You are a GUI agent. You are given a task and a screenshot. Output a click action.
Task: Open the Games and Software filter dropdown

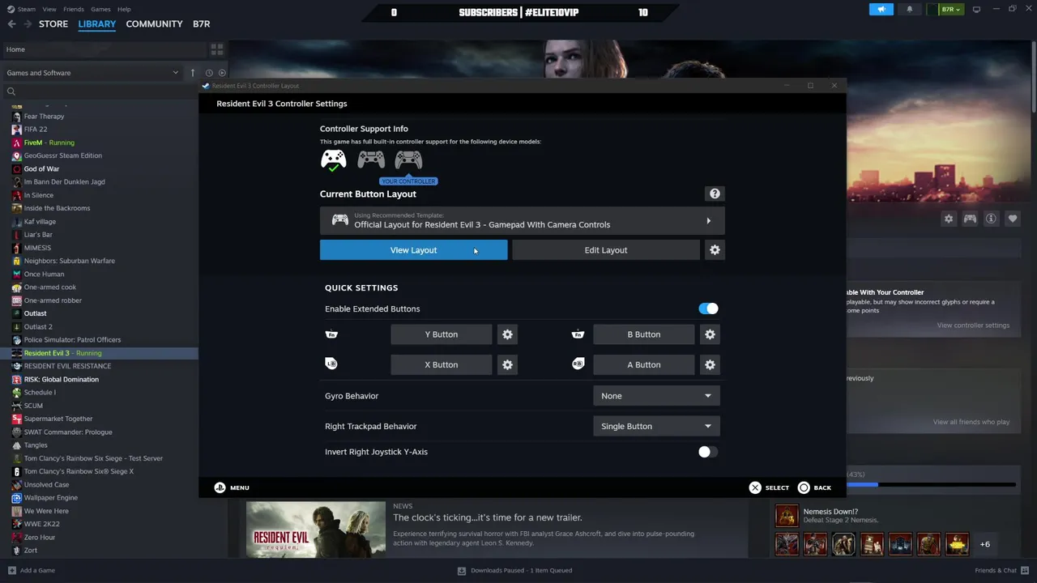click(x=92, y=73)
